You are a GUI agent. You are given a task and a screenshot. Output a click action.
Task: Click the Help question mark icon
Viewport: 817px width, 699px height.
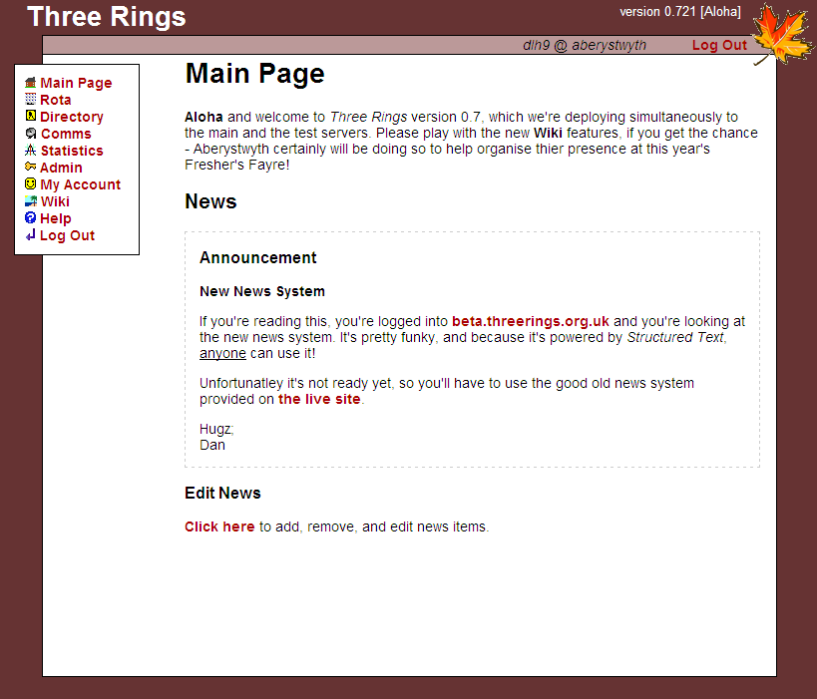[32, 218]
